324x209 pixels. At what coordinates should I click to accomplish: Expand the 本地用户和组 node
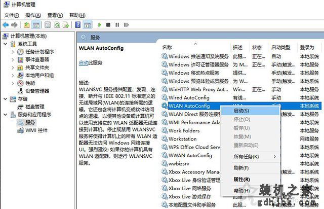pyautogui.click(x=13, y=76)
